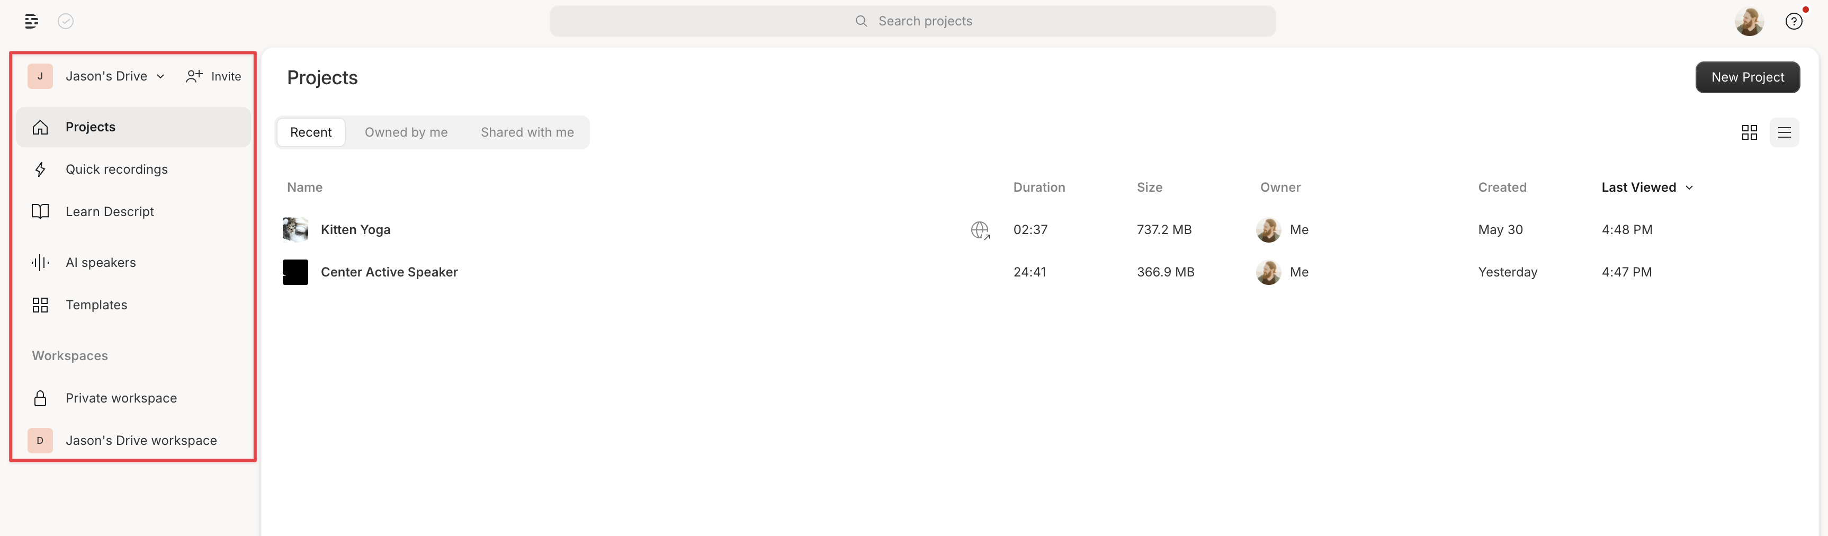Click the published globe icon on Kitten Yoga
This screenshot has width=1828, height=536.
[980, 230]
